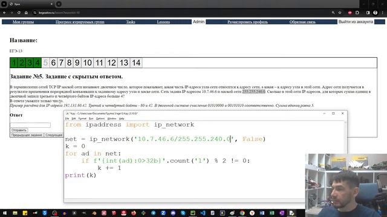Select task number 3

pos(30,63)
